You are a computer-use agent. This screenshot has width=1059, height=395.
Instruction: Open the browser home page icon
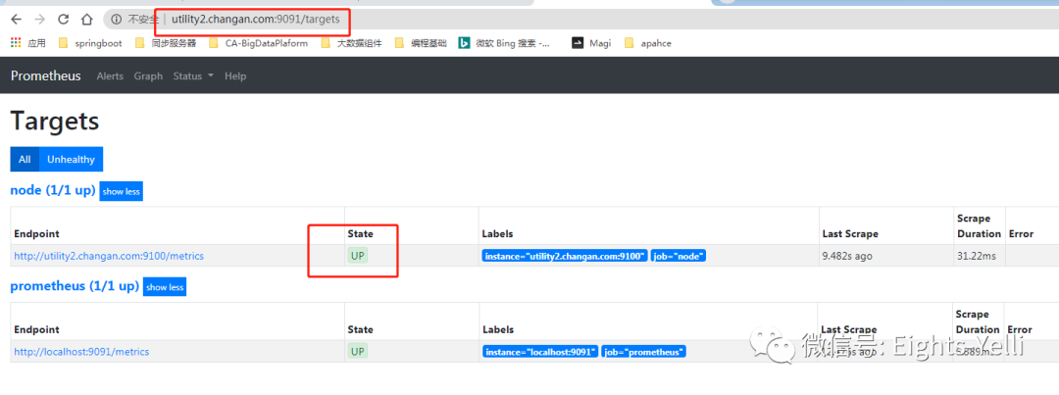pos(86,20)
